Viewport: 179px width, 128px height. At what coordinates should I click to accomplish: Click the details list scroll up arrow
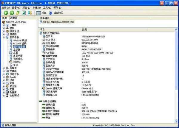click(176, 29)
